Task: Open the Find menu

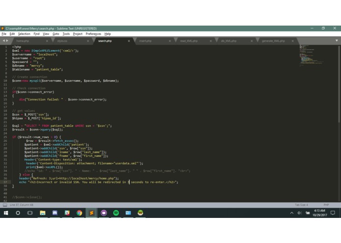Action: pyautogui.click(x=36, y=34)
